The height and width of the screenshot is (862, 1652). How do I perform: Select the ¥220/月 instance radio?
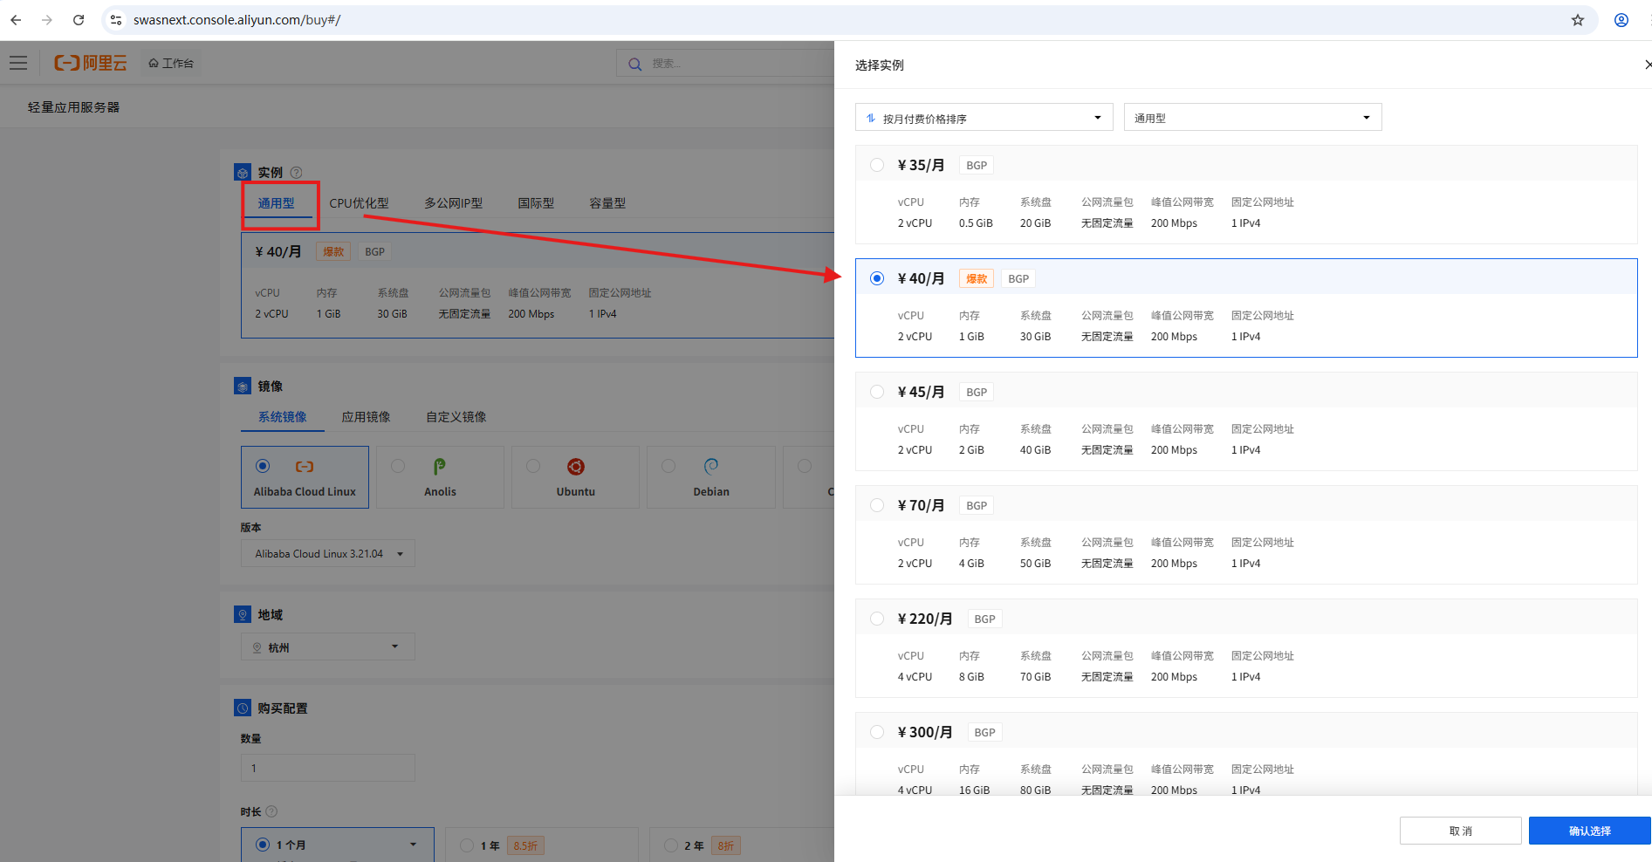[x=877, y=619]
